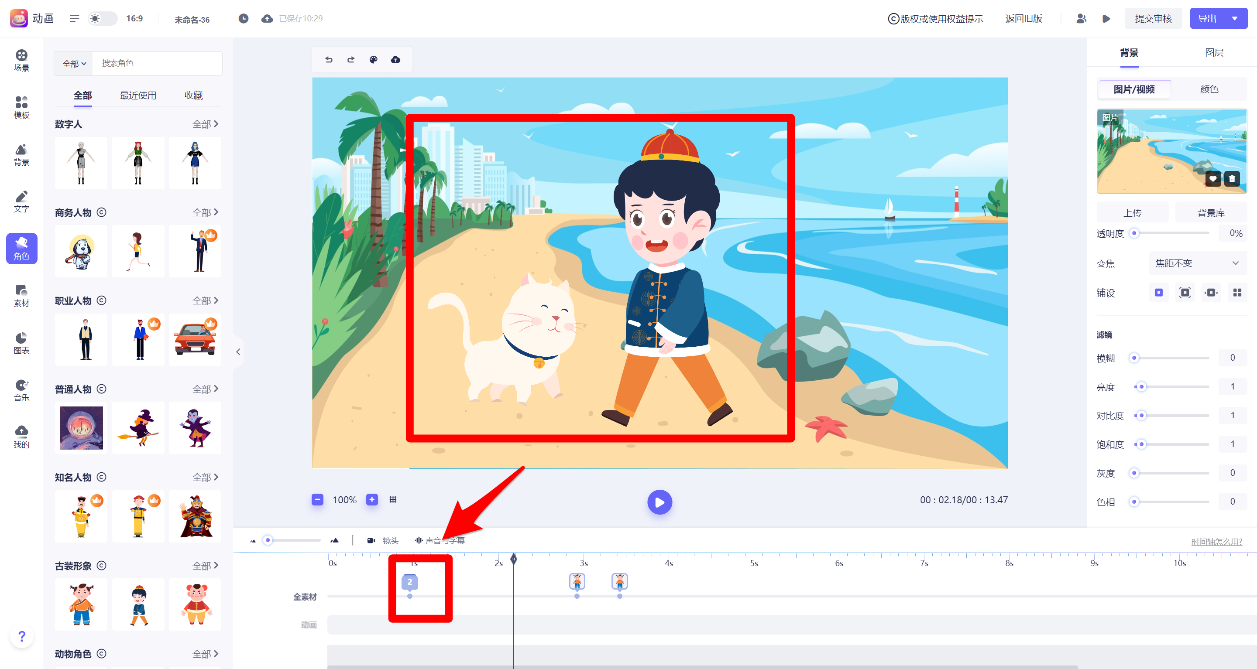Adjust the 模糊 blur slider

coord(1171,358)
